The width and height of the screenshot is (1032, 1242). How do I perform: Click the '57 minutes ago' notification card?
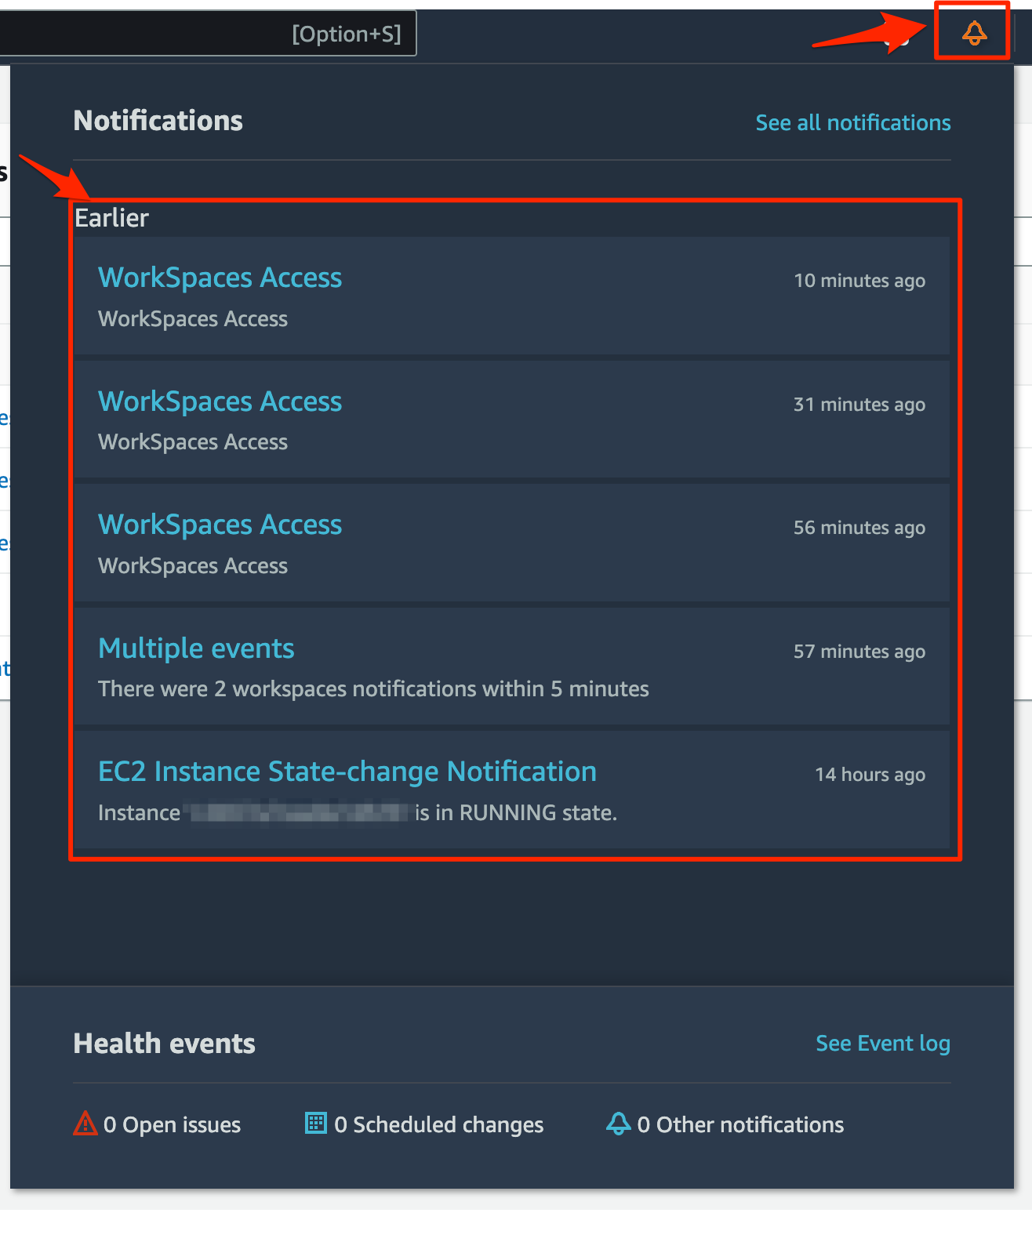click(511, 666)
